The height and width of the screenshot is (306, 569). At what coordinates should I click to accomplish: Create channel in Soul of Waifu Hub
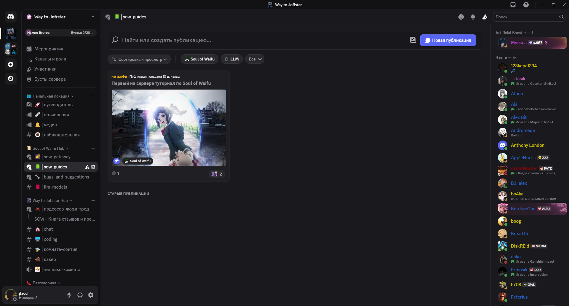(x=93, y=148)
